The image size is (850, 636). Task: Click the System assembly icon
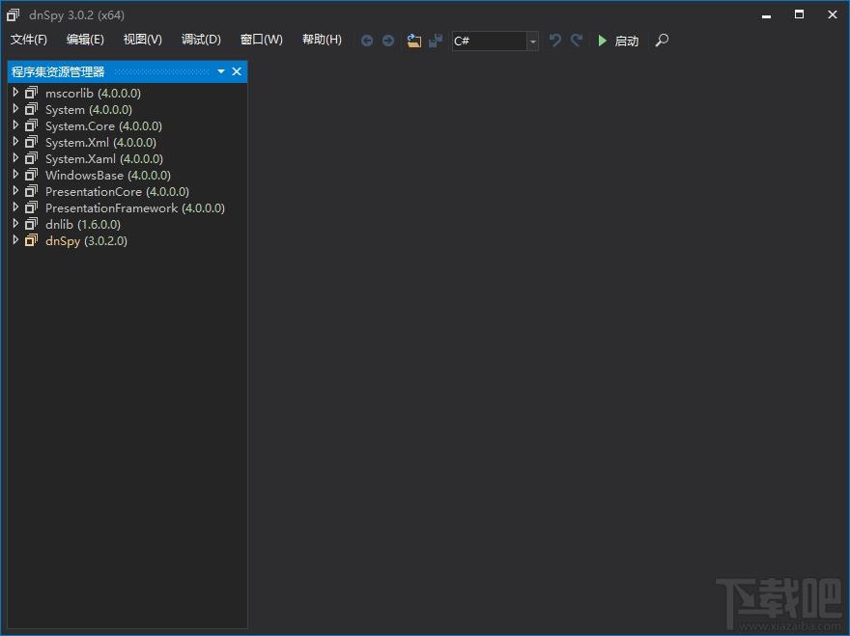(32, 109)
